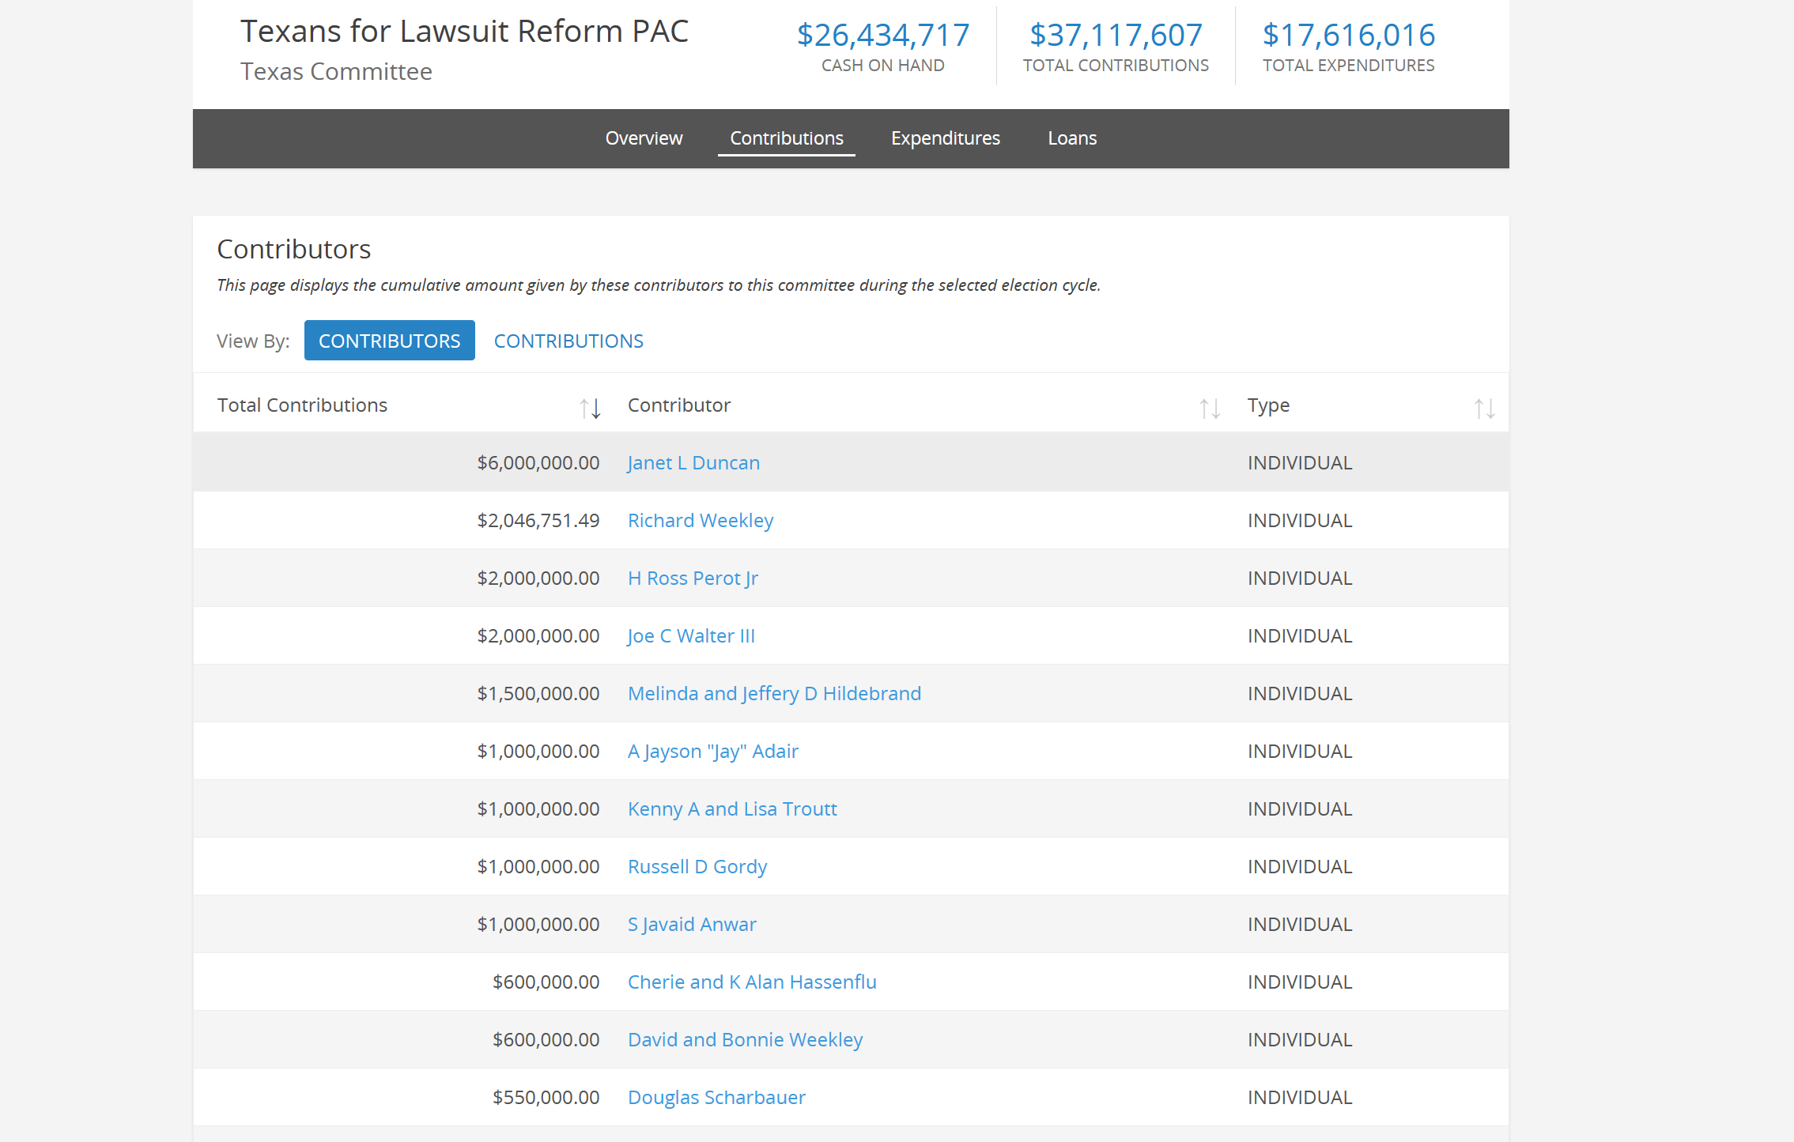Image resolution: width=1794 pixels, height=1142 pixels.
Task: Sort by Total Contributions arrows icon
Action: coord(590,408)
